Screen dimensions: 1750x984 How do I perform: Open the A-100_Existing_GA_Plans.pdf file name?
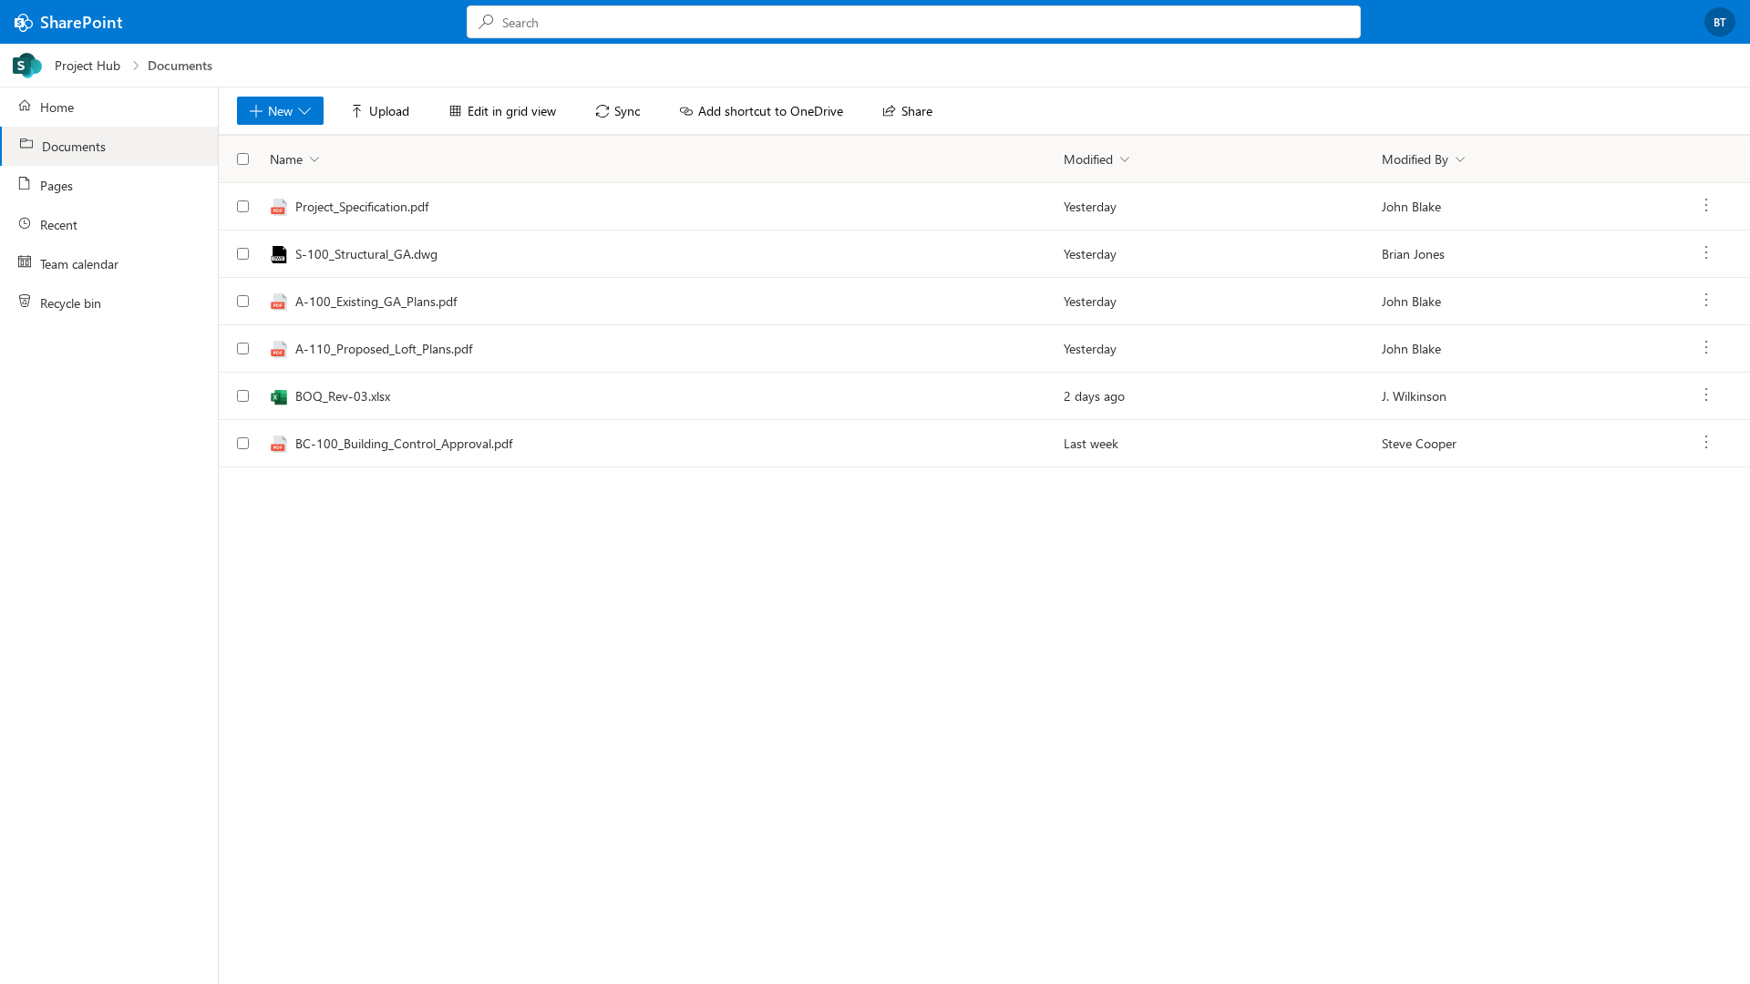pyautogui.click(x=376, y=302)
